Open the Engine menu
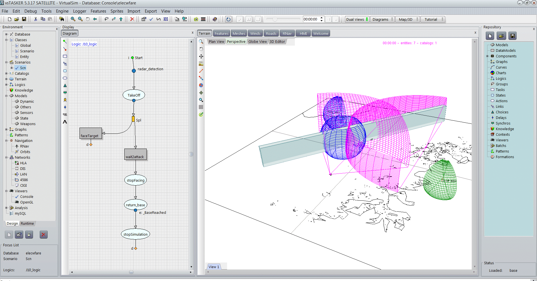 click(x=62, y=11)
